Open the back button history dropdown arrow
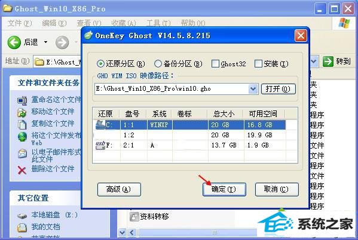358x240 pixels. tap(45, 42)
